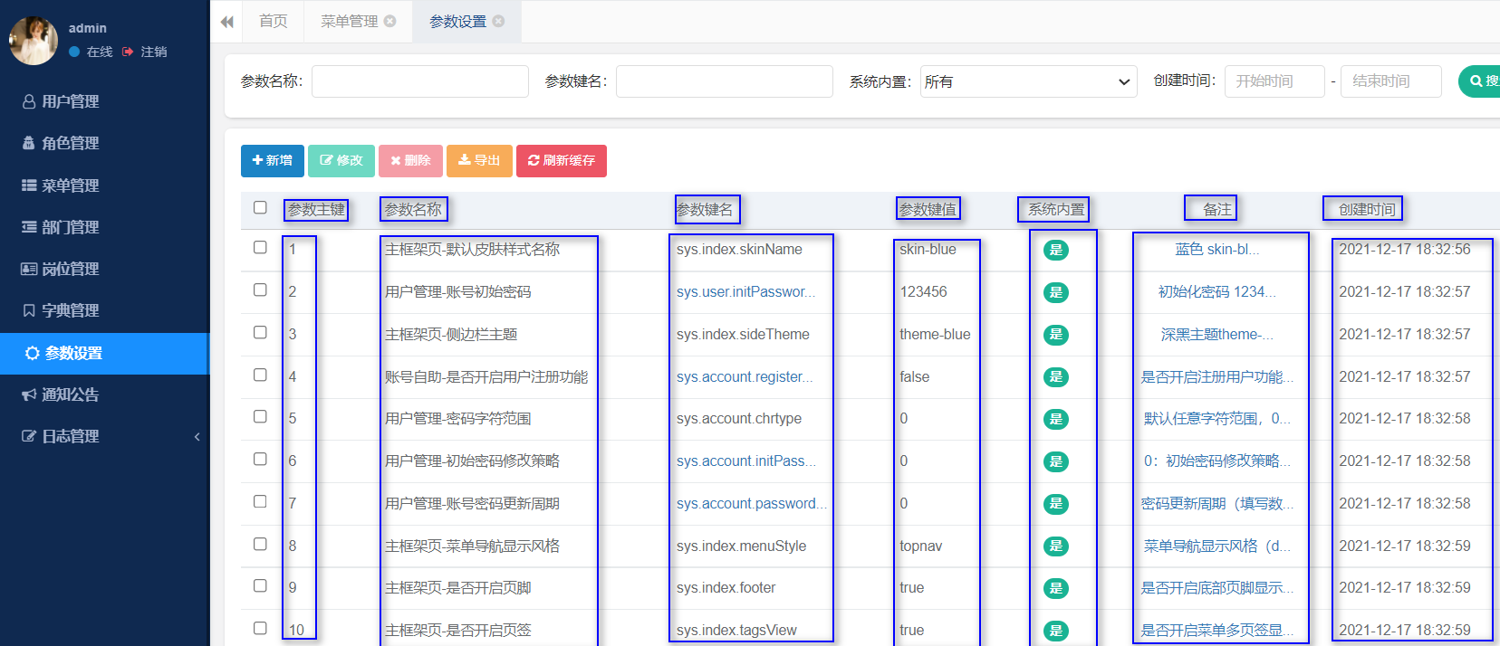The image size is (1500, 646).
Task: Click the admin avatar picture
Action: coord(34,41)
